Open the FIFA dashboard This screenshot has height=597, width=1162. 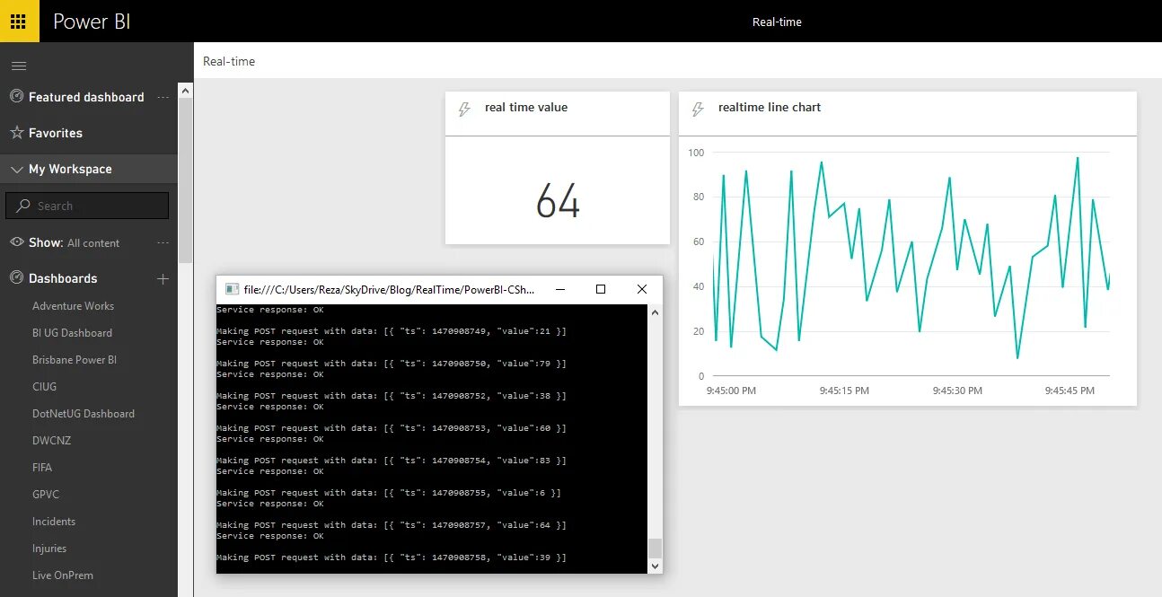pyautogui.click(x=42, y=468)
